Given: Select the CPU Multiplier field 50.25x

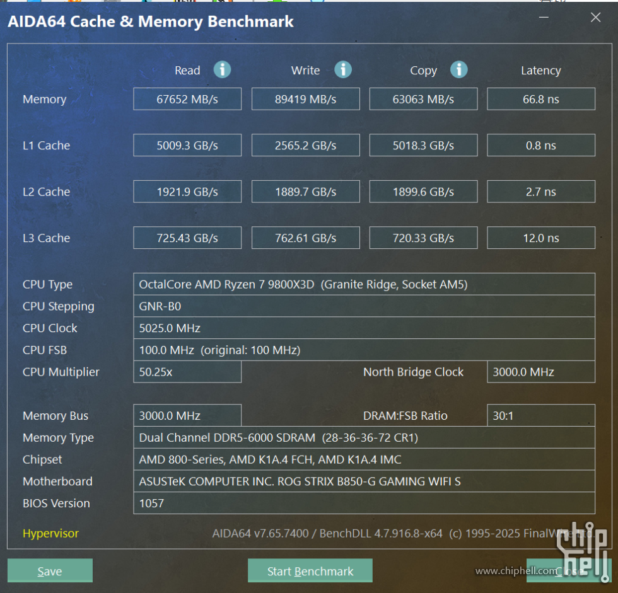Looking at the screenshot, I should [x=187, y=372].
